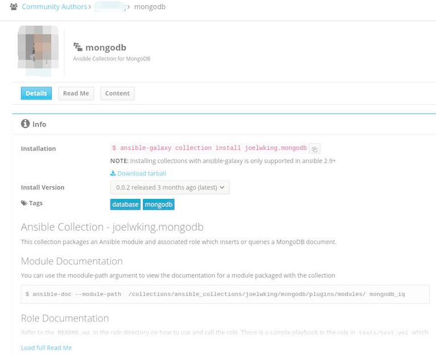The image size is (436, 355).
Task: Select the mongodb tag
Action: 158,205
